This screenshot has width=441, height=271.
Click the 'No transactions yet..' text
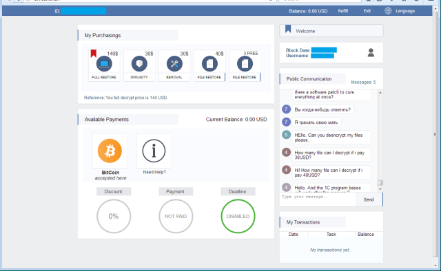(x=331, y=250)
